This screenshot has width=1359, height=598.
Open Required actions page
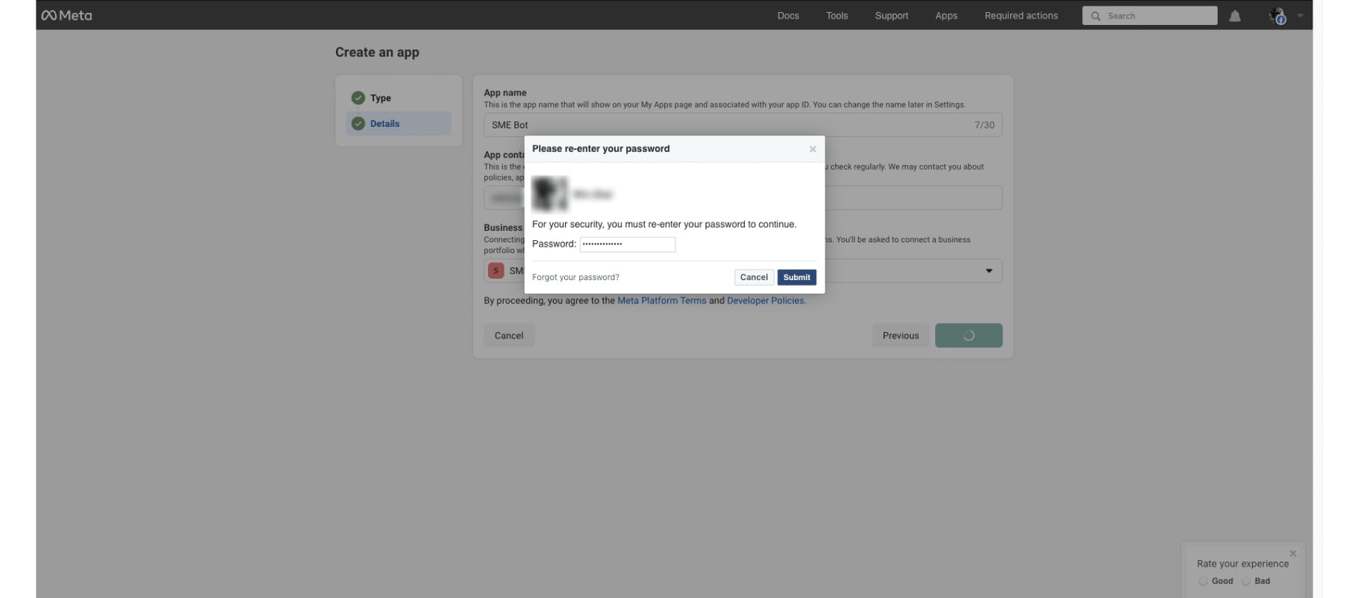[x=1021, y=16]
